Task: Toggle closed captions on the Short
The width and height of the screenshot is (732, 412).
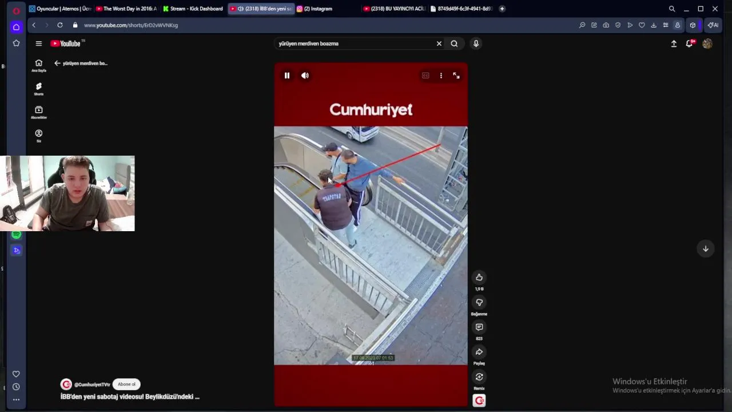Action: point(425,76)
